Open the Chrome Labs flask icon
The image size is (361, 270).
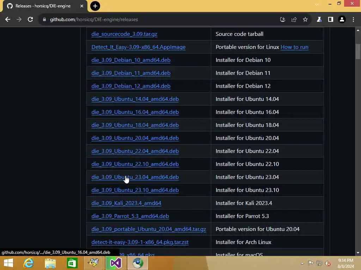319,20
